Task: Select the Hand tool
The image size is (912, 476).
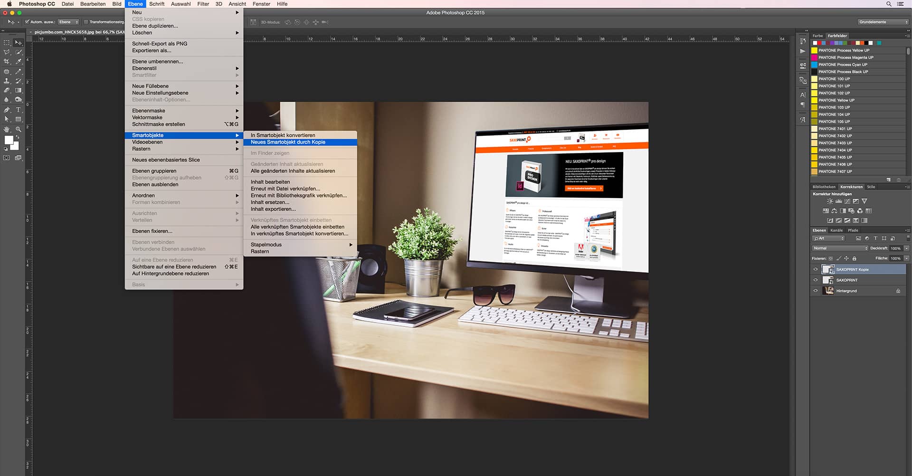Action: [7, 129]
